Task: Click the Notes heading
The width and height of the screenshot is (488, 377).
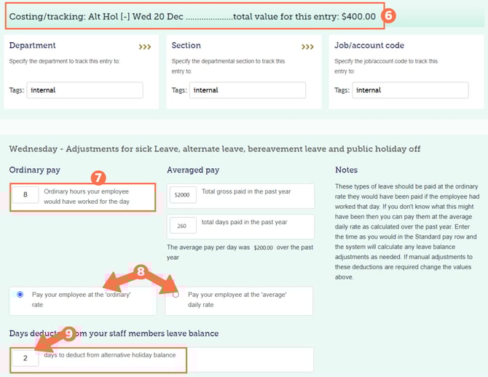Action: pyautogui.click(x=346, y=170)
